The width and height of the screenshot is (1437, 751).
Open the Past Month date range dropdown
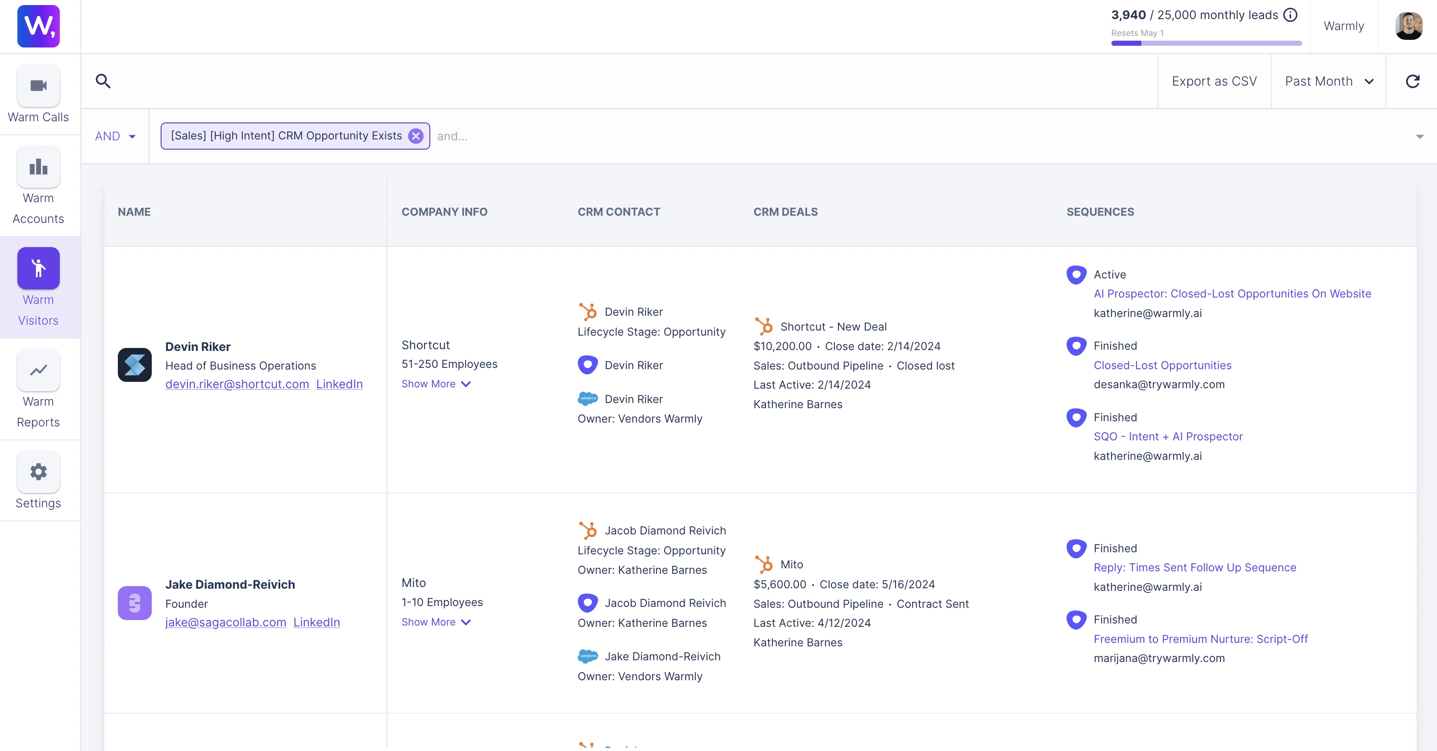click(x=1329, y=81)
